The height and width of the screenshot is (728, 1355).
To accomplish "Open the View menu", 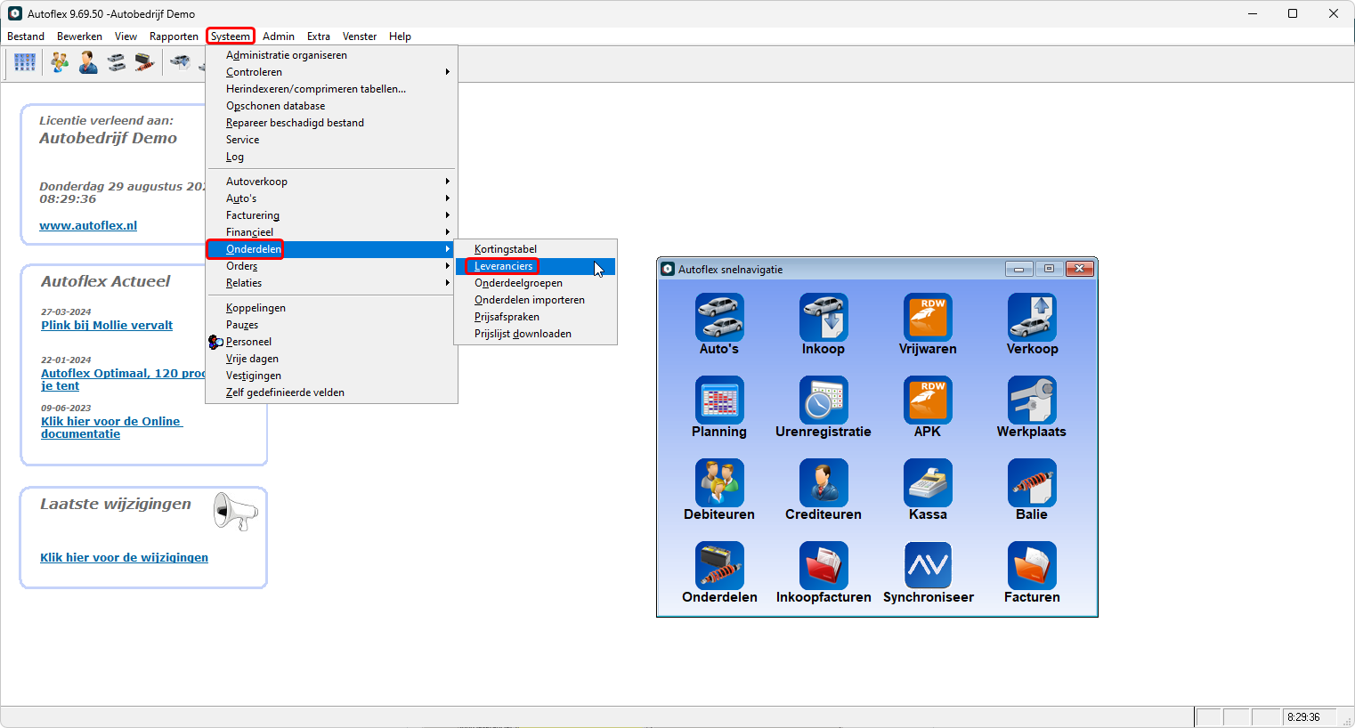I will pos(126,36).
